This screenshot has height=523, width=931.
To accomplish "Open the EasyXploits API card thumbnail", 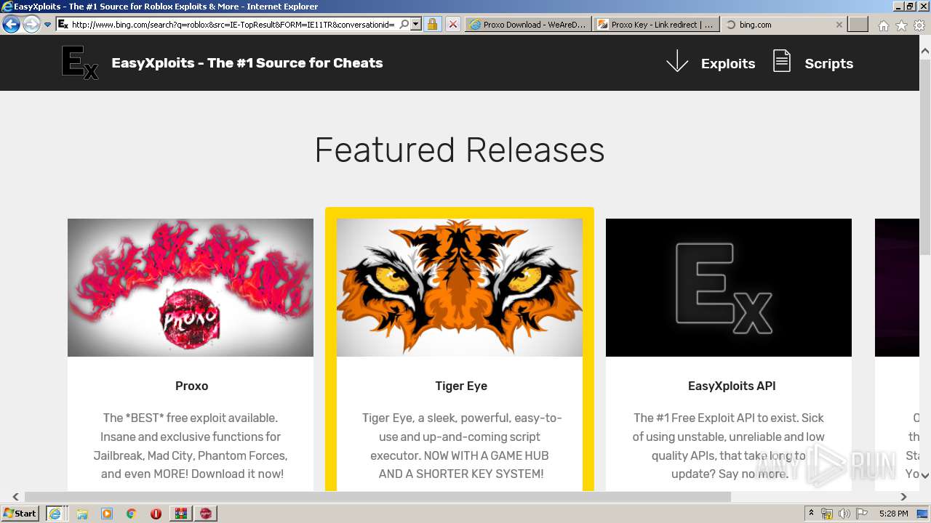I will coord(729,288).
